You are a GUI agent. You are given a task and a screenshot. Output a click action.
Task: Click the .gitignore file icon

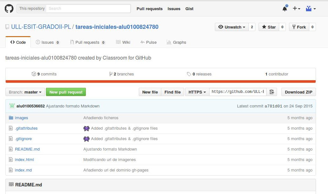pos(11,139)
